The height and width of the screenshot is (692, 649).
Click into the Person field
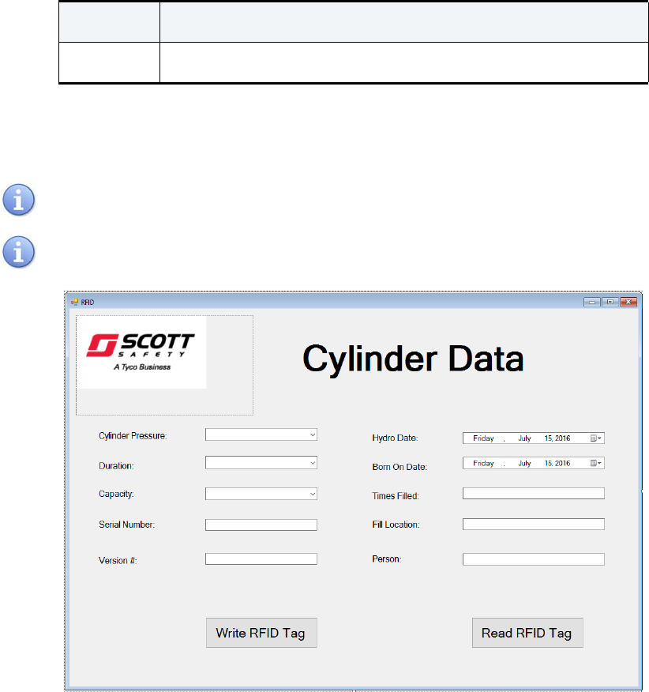tap(534, 559)
